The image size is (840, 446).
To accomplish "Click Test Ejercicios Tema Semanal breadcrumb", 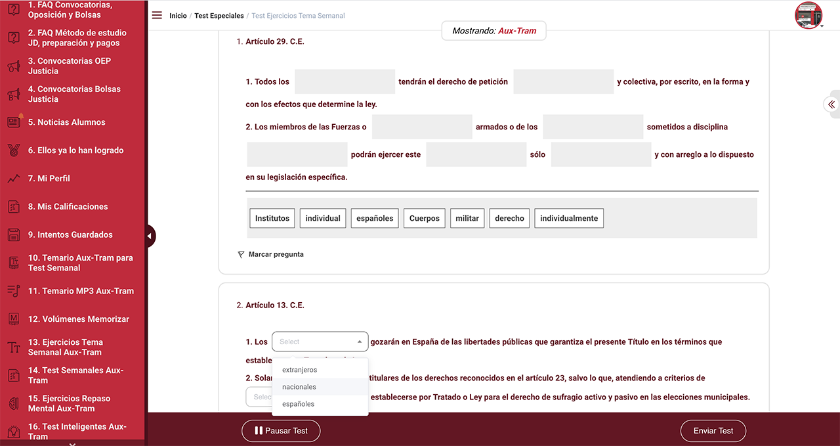I will point(298,16).
